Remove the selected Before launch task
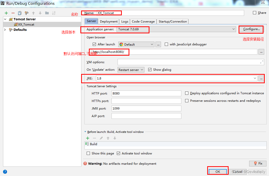The width and height of the screenshot is (269, 176). point(94,138)
